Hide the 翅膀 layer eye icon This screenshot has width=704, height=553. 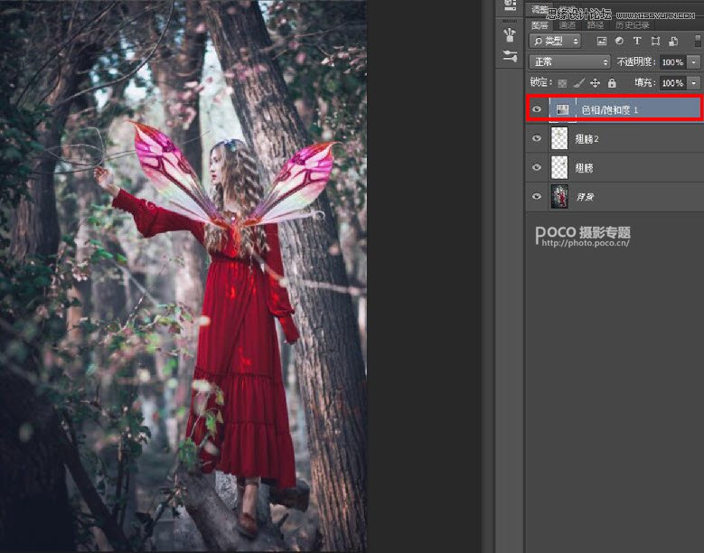point(537,167)
